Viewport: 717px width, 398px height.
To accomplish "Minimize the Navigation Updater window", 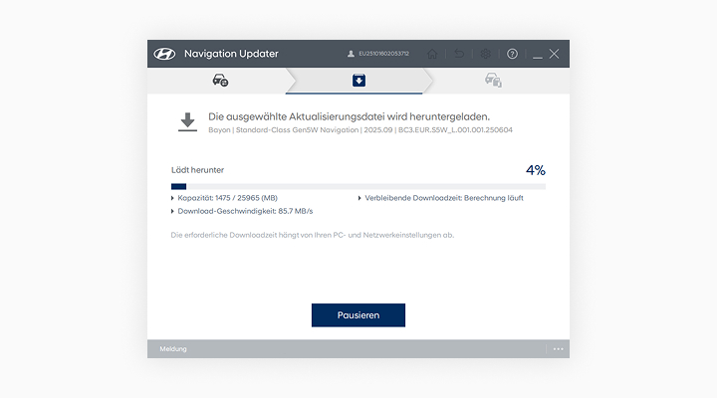I will point(538,54).
